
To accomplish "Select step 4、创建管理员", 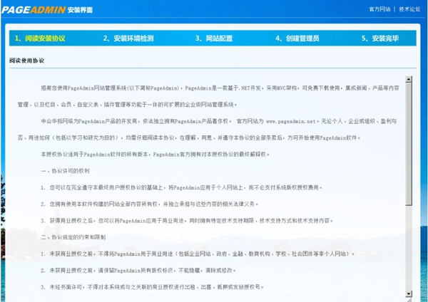I will click(297, 38).
